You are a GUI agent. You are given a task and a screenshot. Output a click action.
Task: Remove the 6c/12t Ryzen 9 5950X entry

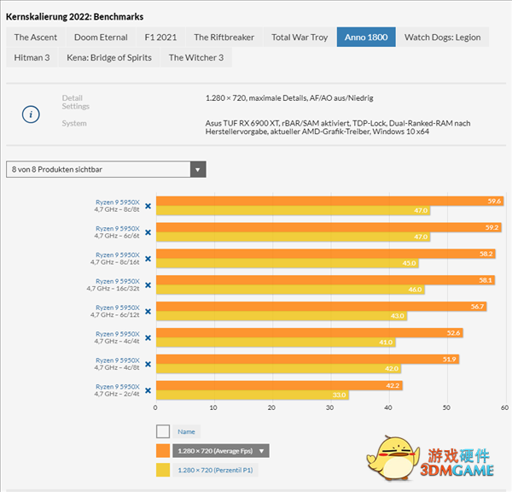pyautogui.click(x=148, y=312)
